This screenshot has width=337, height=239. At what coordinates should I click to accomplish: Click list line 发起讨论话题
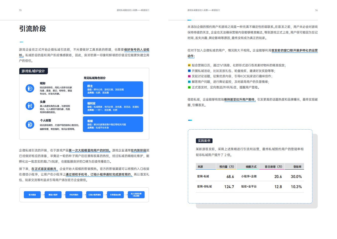point(232,76)
